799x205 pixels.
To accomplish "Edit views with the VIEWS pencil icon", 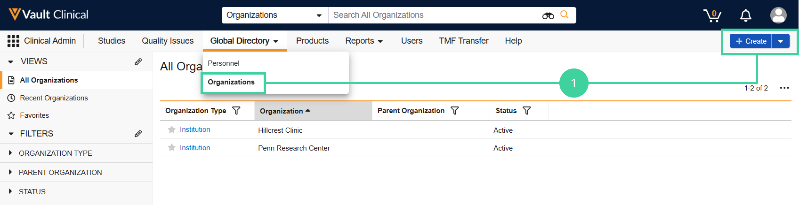I will pyautogui.click(x=138, y=61).
